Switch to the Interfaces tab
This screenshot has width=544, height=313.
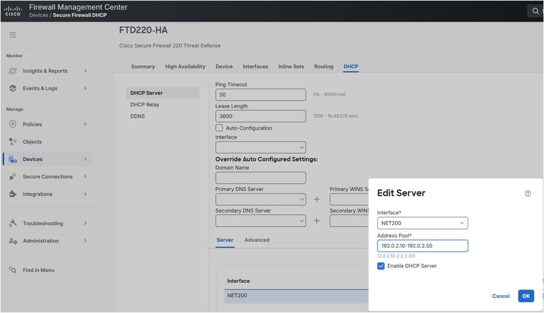(255, 67)
